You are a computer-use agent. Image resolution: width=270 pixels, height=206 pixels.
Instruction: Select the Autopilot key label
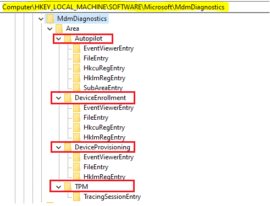pyautogui.click(x=89, y=38)
